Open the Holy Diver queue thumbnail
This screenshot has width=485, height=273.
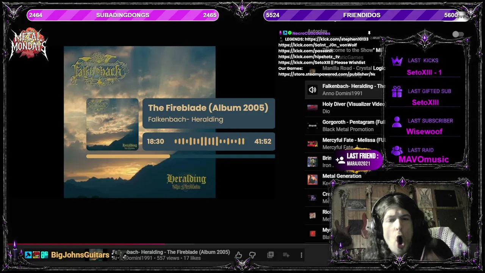pyautogui.click(x=312, y=107)
